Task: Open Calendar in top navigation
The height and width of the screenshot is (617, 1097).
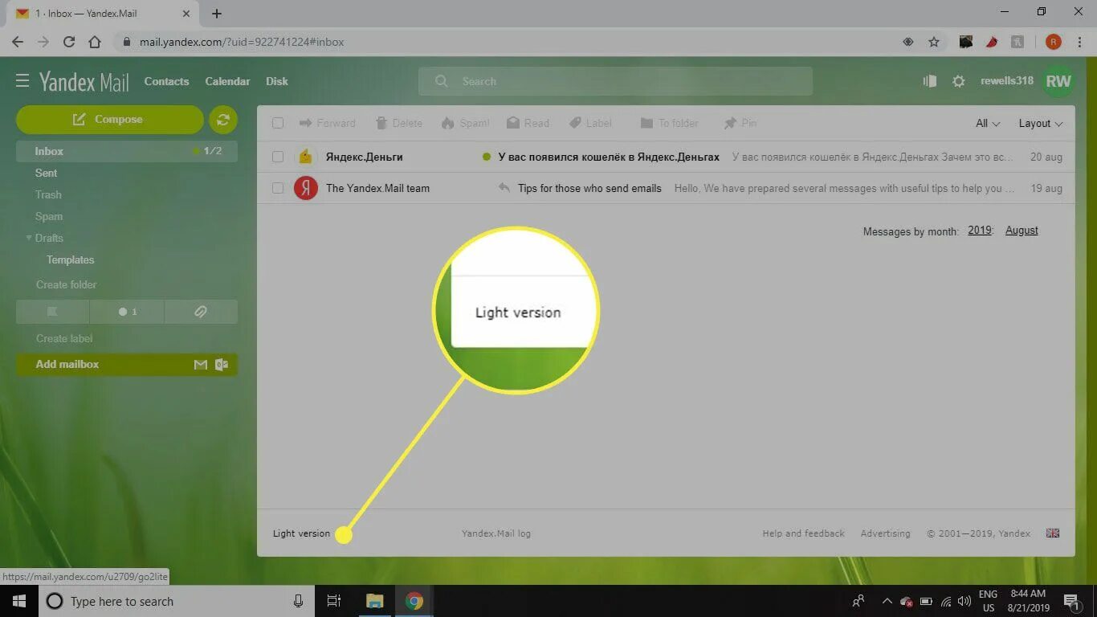Action: pos(227,81)
